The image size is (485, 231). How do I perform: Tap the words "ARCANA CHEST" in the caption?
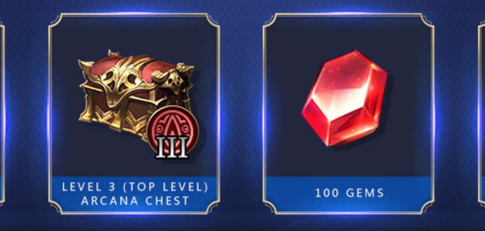[x=135, y=201]
